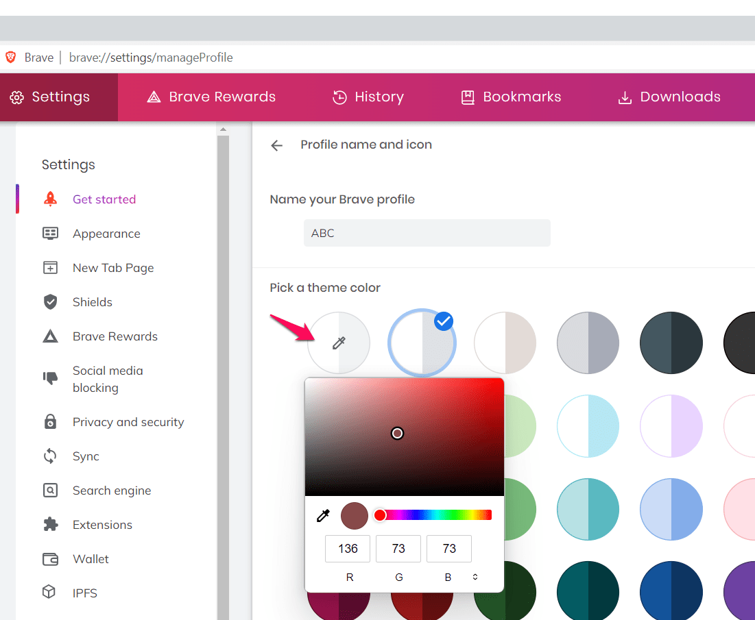Switch the RGB color format using the stepper
This screenshot has width=755, height=620.
475,577
